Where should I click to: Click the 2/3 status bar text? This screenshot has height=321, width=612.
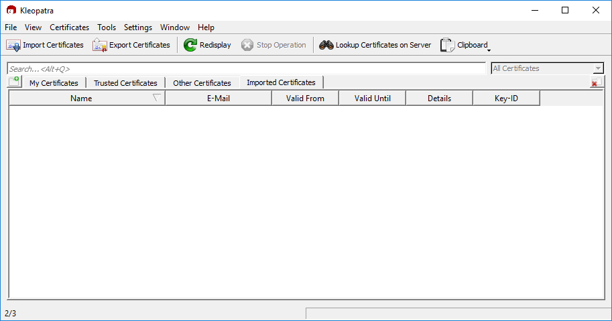(x=11, y=313)
